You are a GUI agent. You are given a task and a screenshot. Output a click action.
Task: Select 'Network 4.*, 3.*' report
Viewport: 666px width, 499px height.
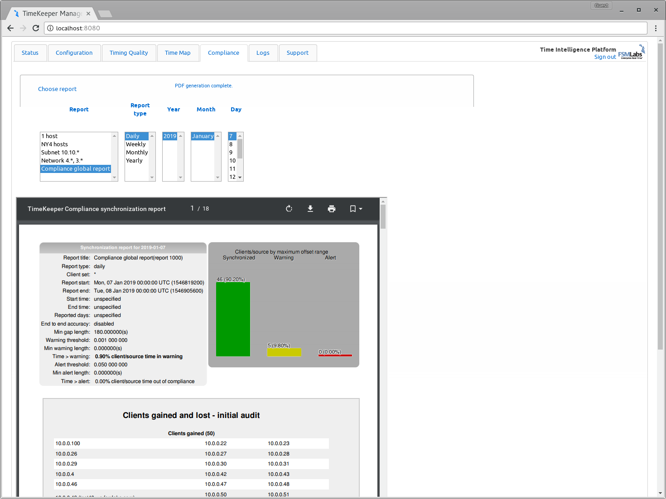pyautogui.click(x=76, y=161)
